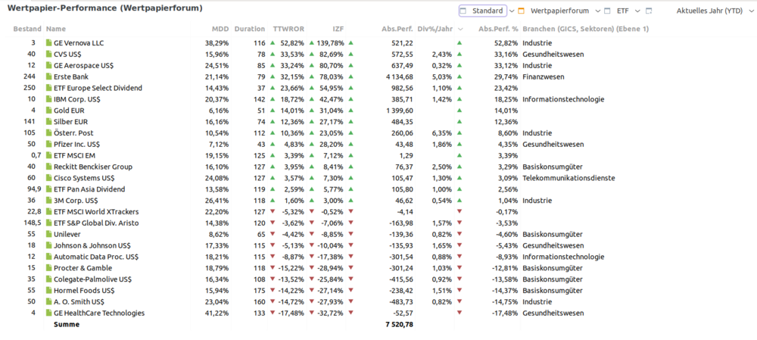Click the file icon beside IBM Corp. US$
Image resolution: width=757 pixels, height=340 pixels.
coord(48,99)
